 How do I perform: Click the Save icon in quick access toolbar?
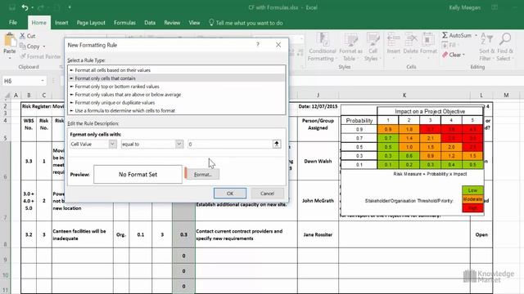[12, 7]
